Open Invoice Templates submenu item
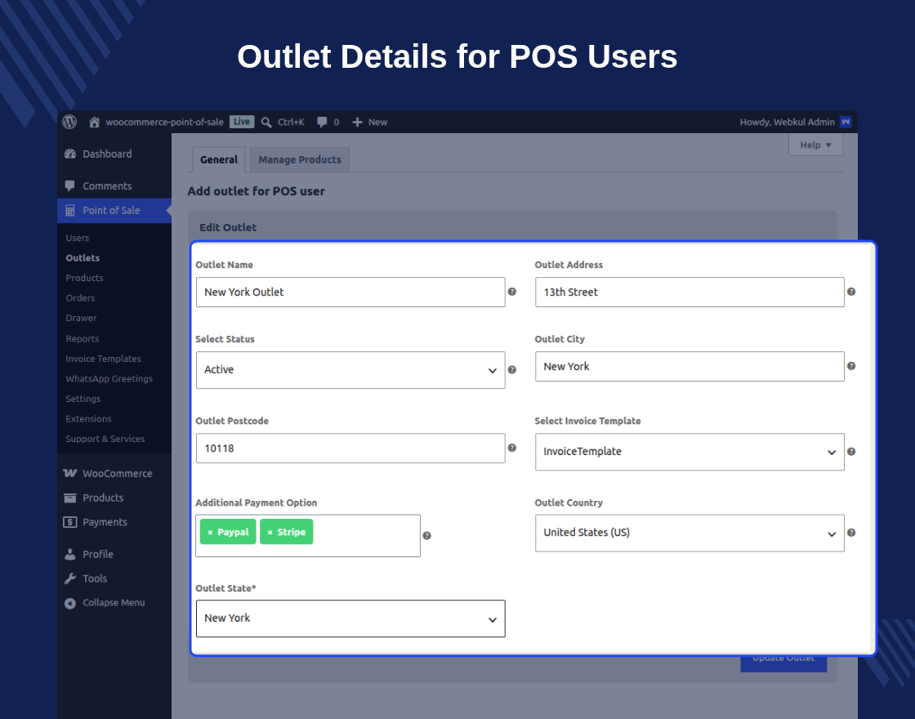The width and height of the screenshot is (915, 719). pos(103,359)
